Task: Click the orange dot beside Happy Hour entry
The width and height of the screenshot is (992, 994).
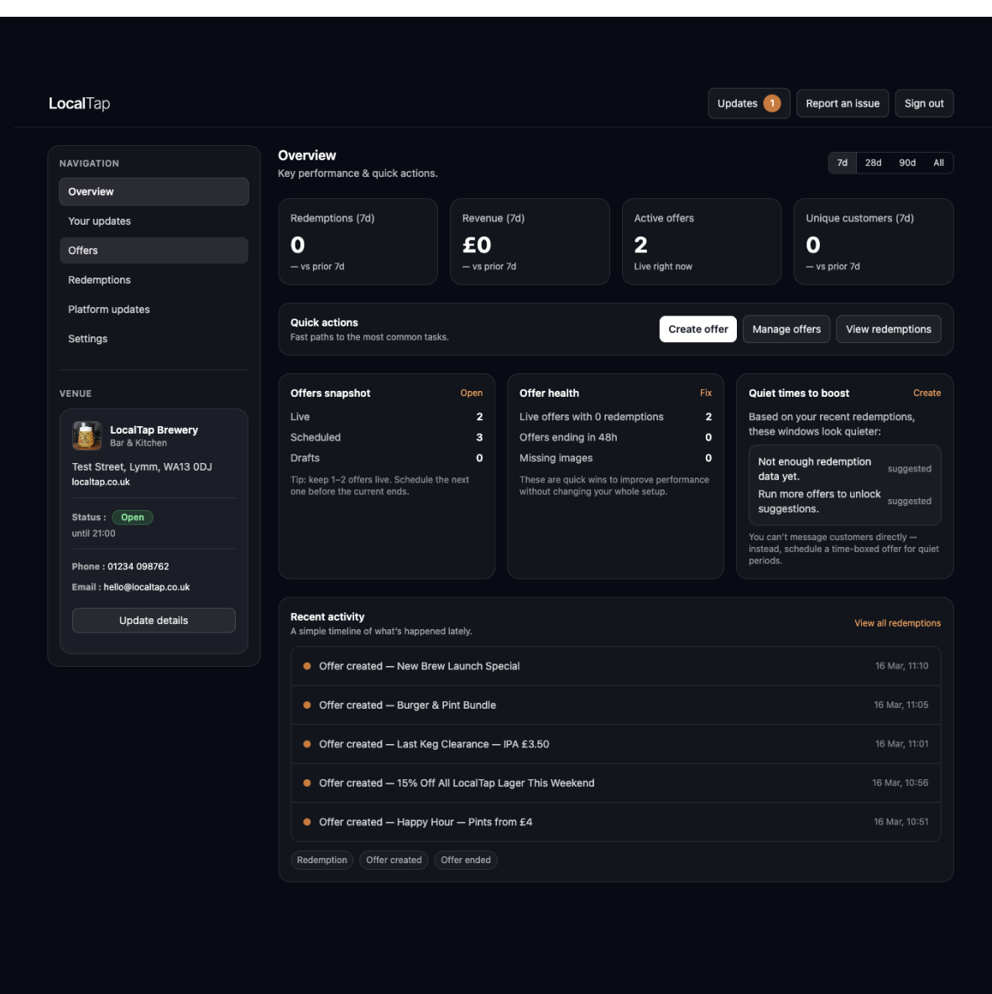Action: [306, 821]
